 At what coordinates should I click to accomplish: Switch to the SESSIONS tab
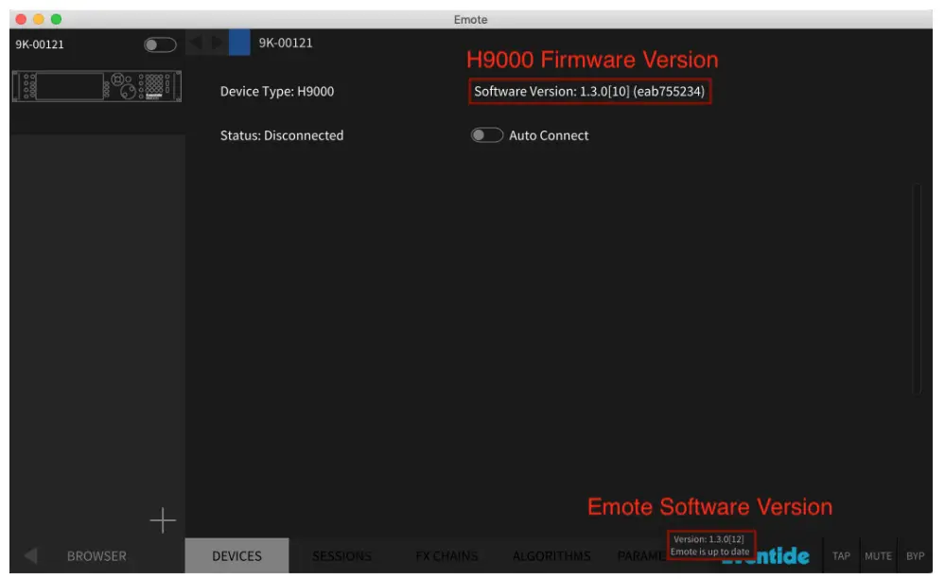pyautogui.click(x=341, y=555)
